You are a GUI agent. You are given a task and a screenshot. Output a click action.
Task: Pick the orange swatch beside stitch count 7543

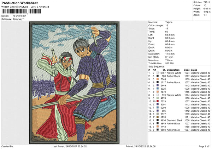point(158,79)
